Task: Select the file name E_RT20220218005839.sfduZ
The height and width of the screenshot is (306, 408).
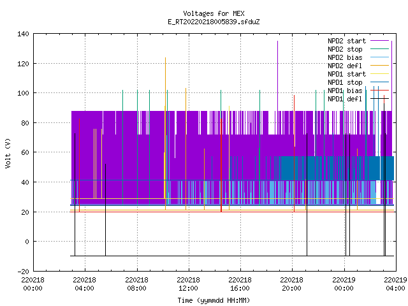Action: (x=214, y=22)
